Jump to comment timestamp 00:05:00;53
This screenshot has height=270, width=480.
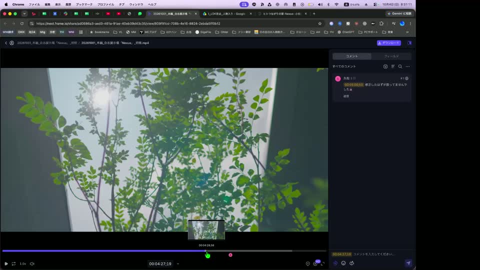click(x=353, y=85)
